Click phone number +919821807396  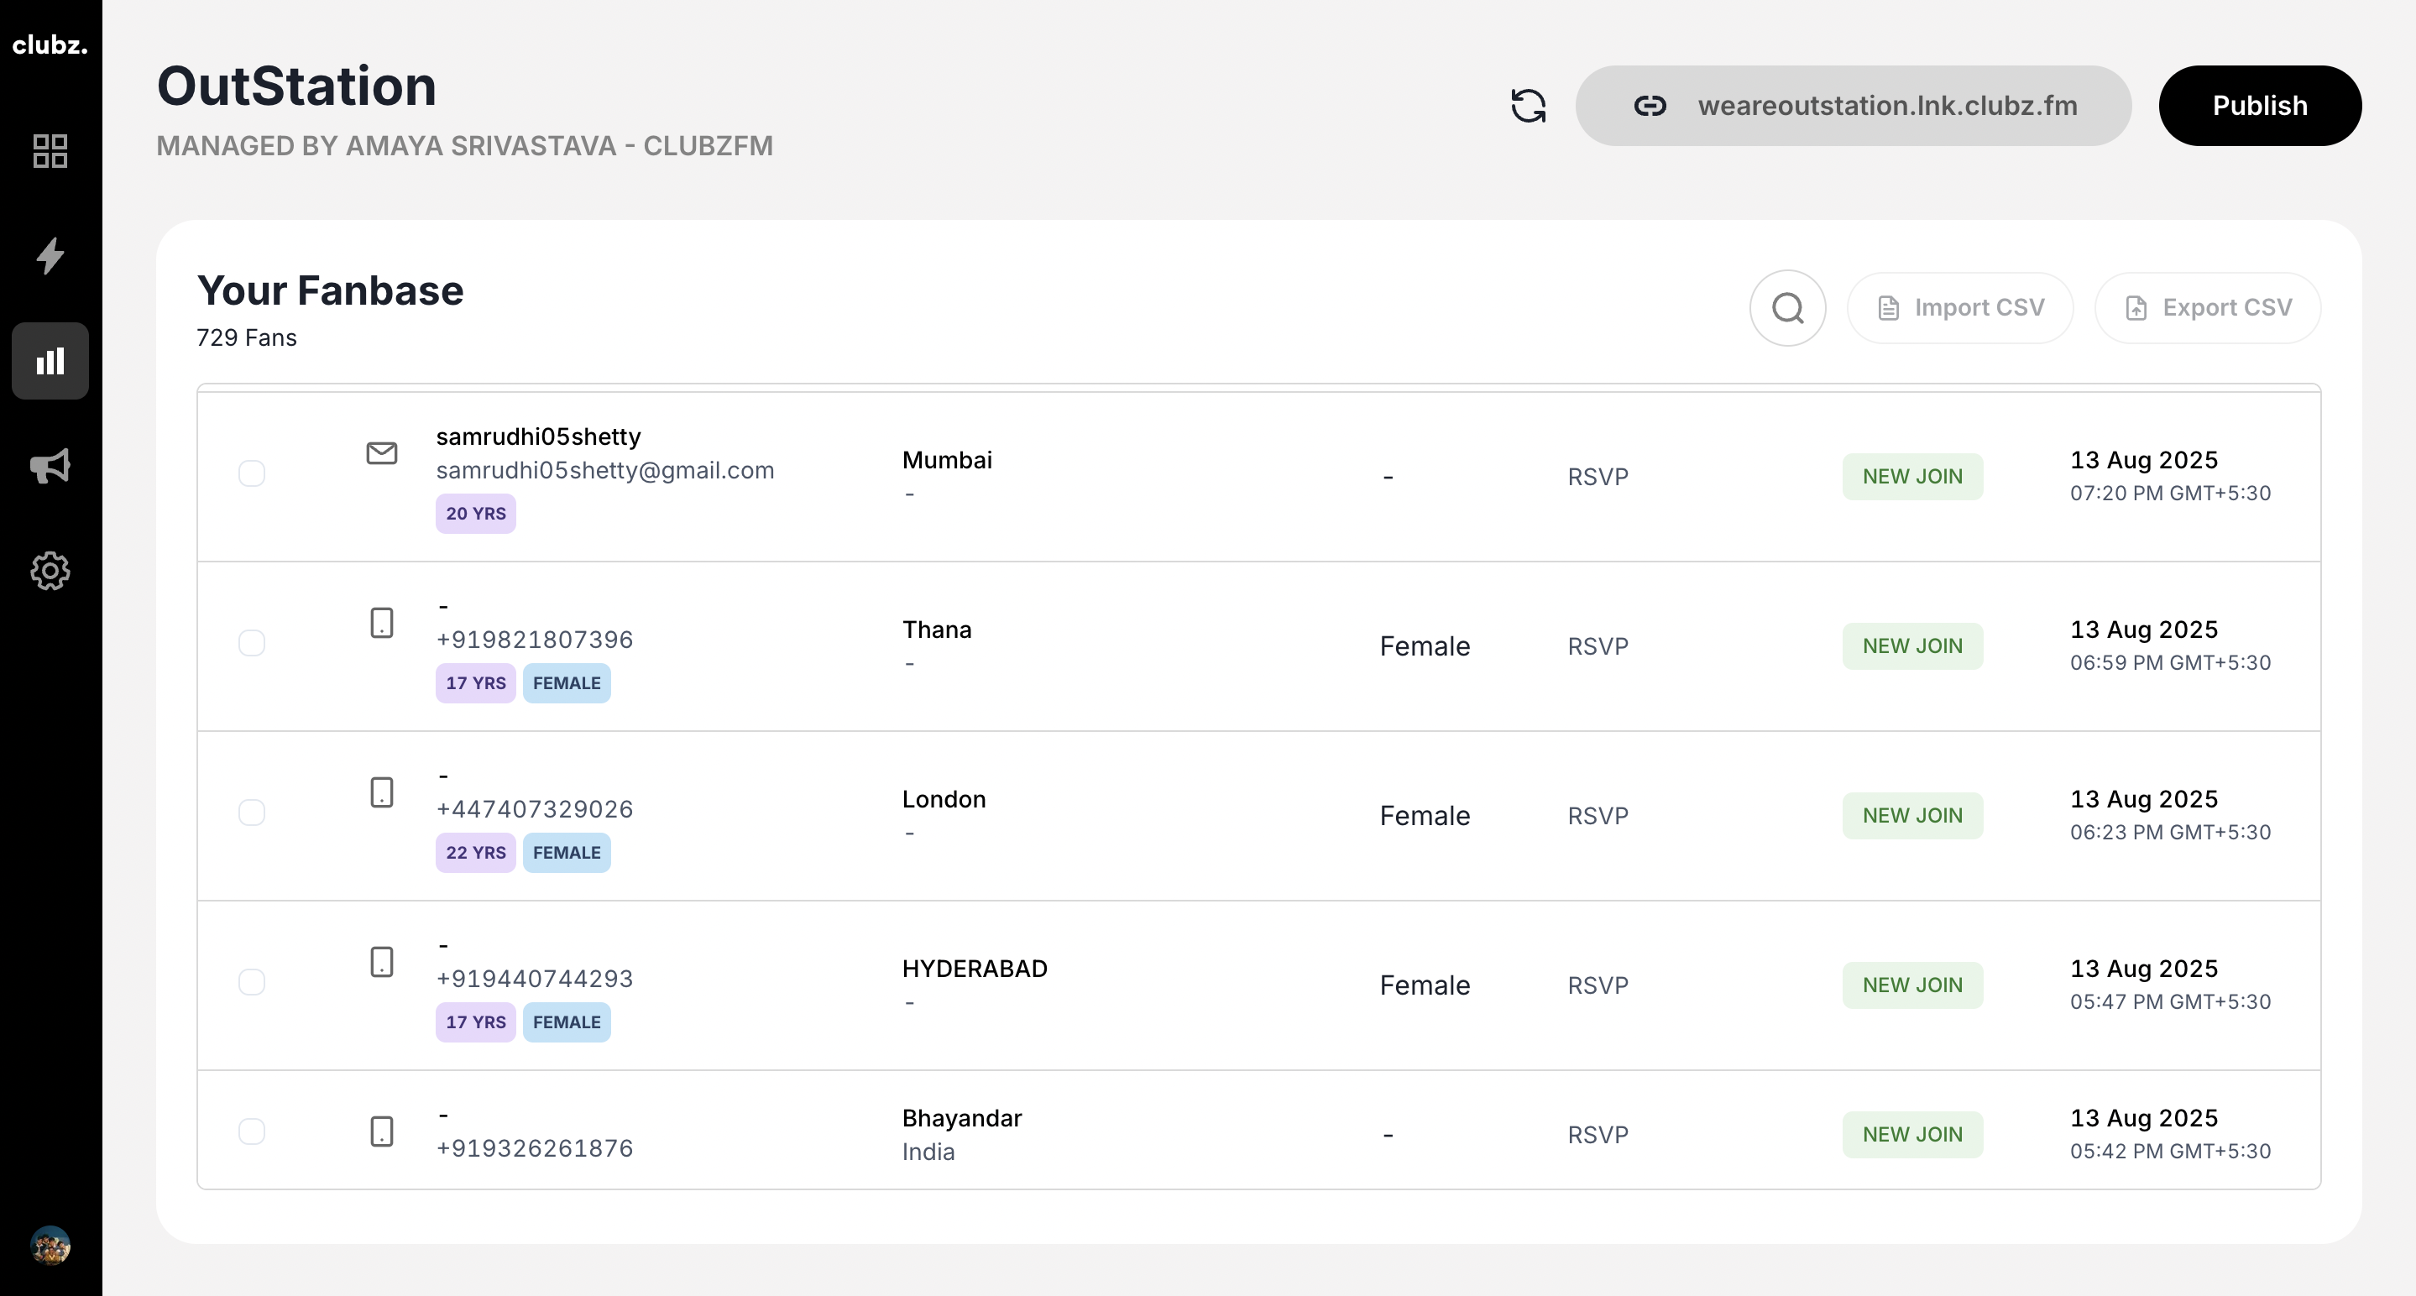pos(535,640)
